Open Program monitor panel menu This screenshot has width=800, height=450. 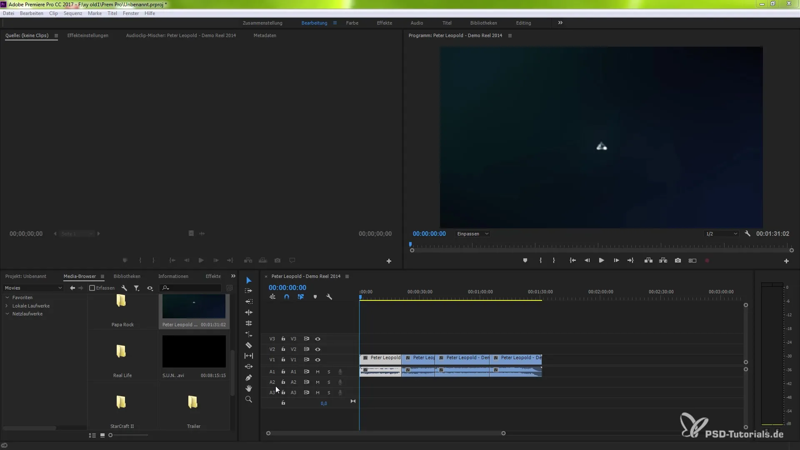point(510,36)
